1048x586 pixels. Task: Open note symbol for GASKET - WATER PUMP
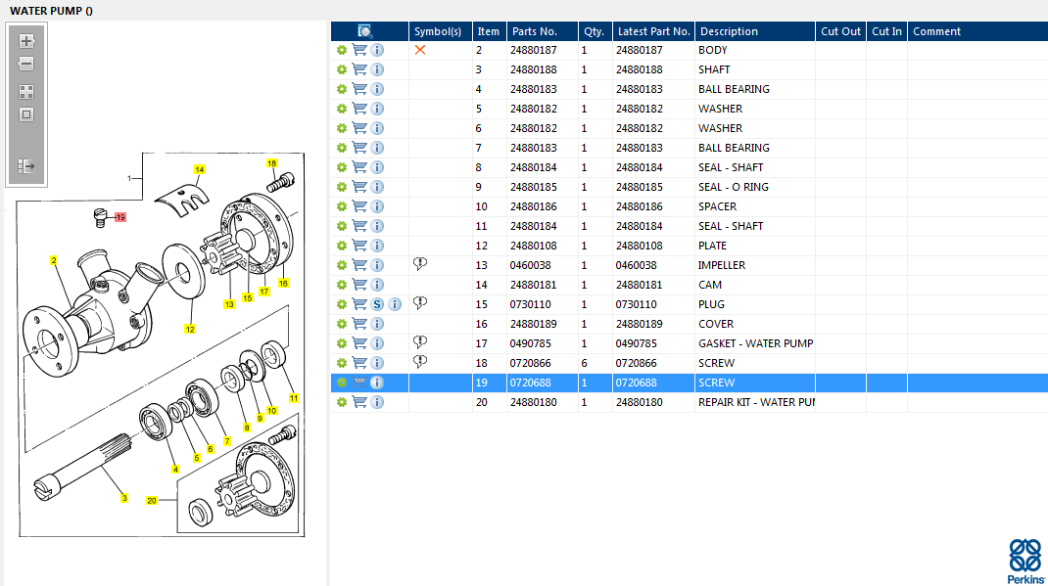click(x=420, y=342)
